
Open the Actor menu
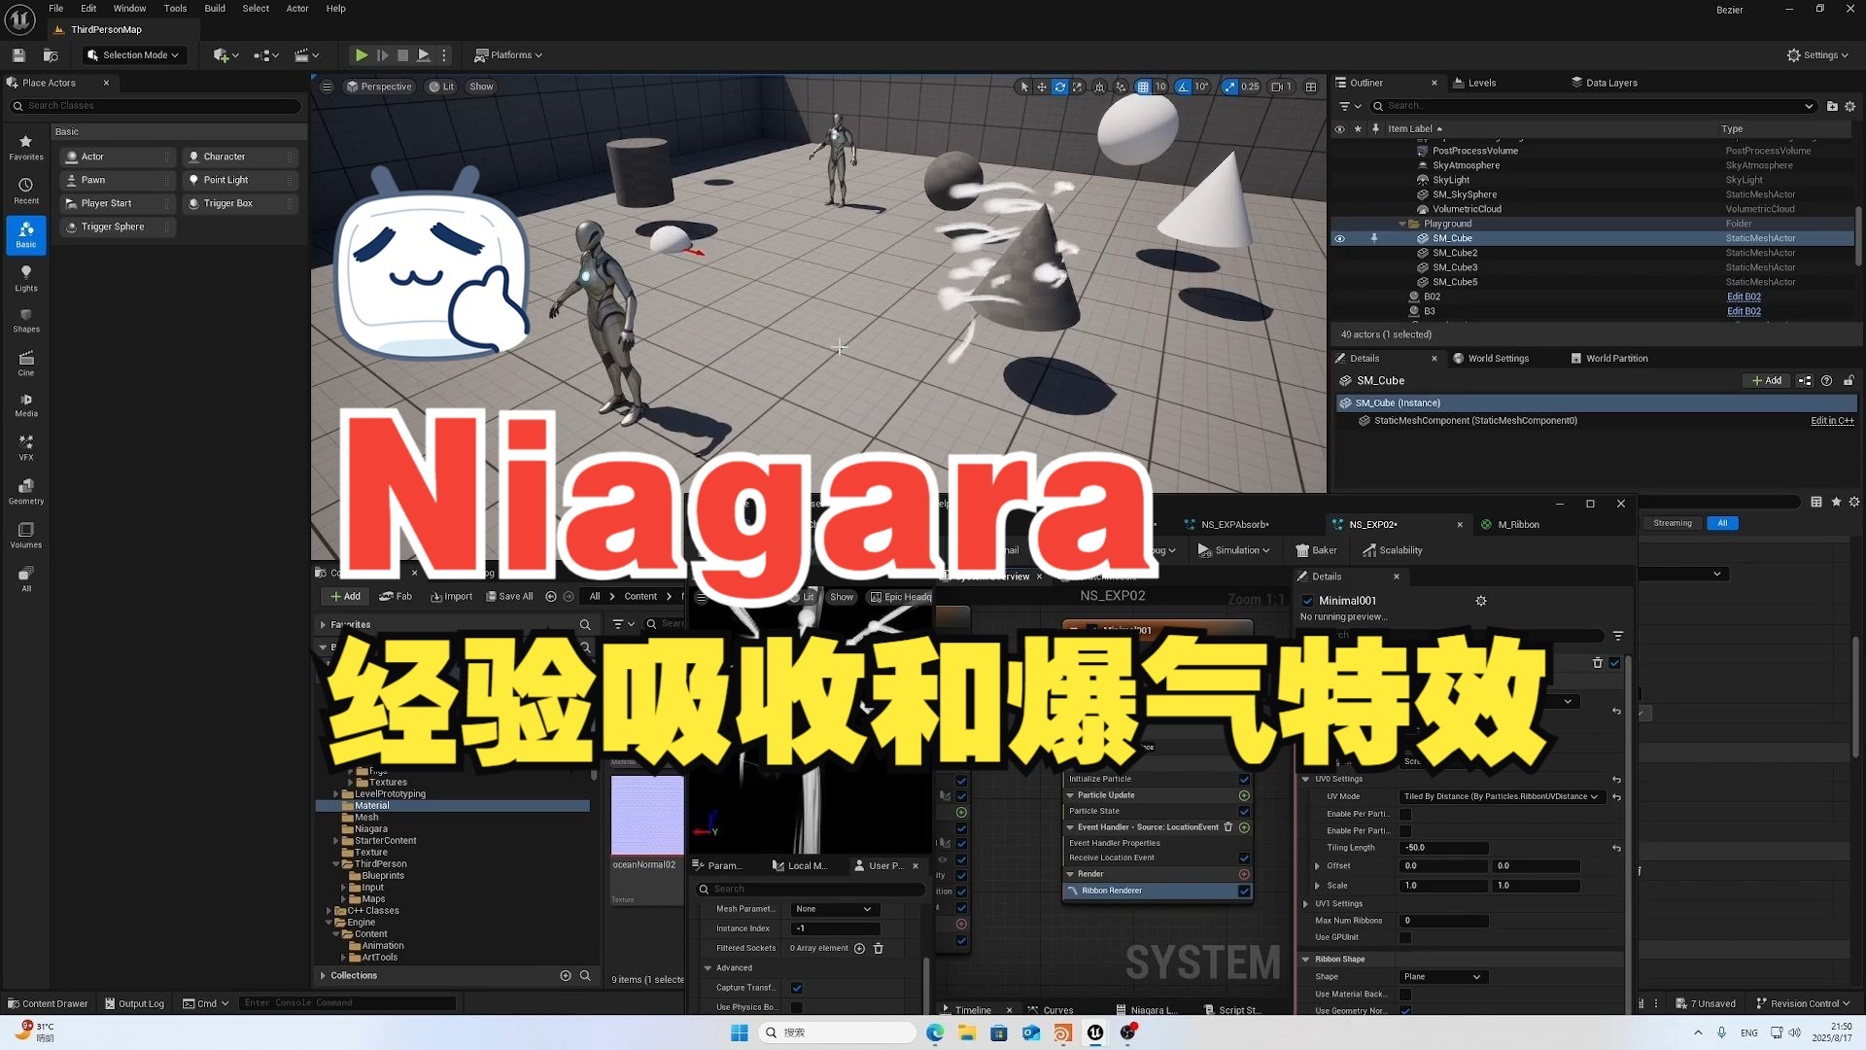297,9
